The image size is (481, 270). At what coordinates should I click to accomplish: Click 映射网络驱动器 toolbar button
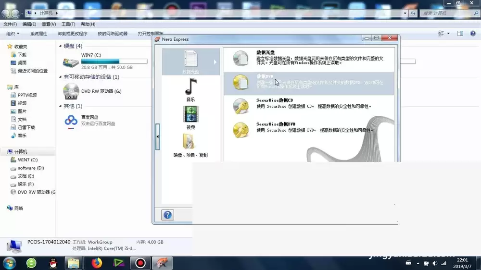[x=113, y=34]
